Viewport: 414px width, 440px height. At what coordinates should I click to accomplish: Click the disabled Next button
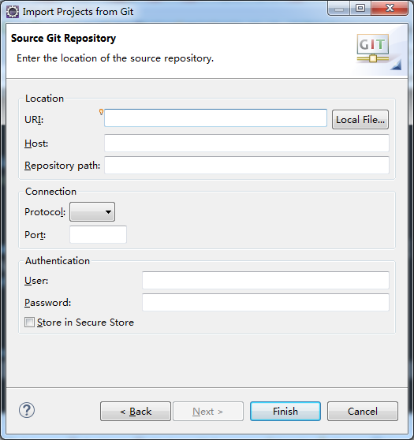tap(208, 411)
